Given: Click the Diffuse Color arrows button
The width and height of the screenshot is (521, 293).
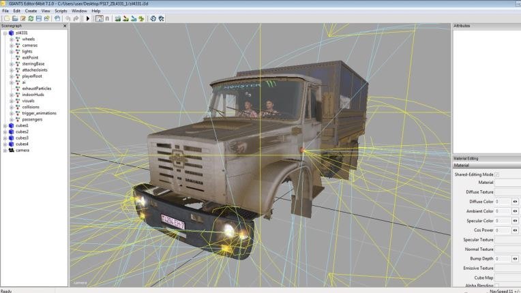Looking at the screenshot, I should 515,202.
